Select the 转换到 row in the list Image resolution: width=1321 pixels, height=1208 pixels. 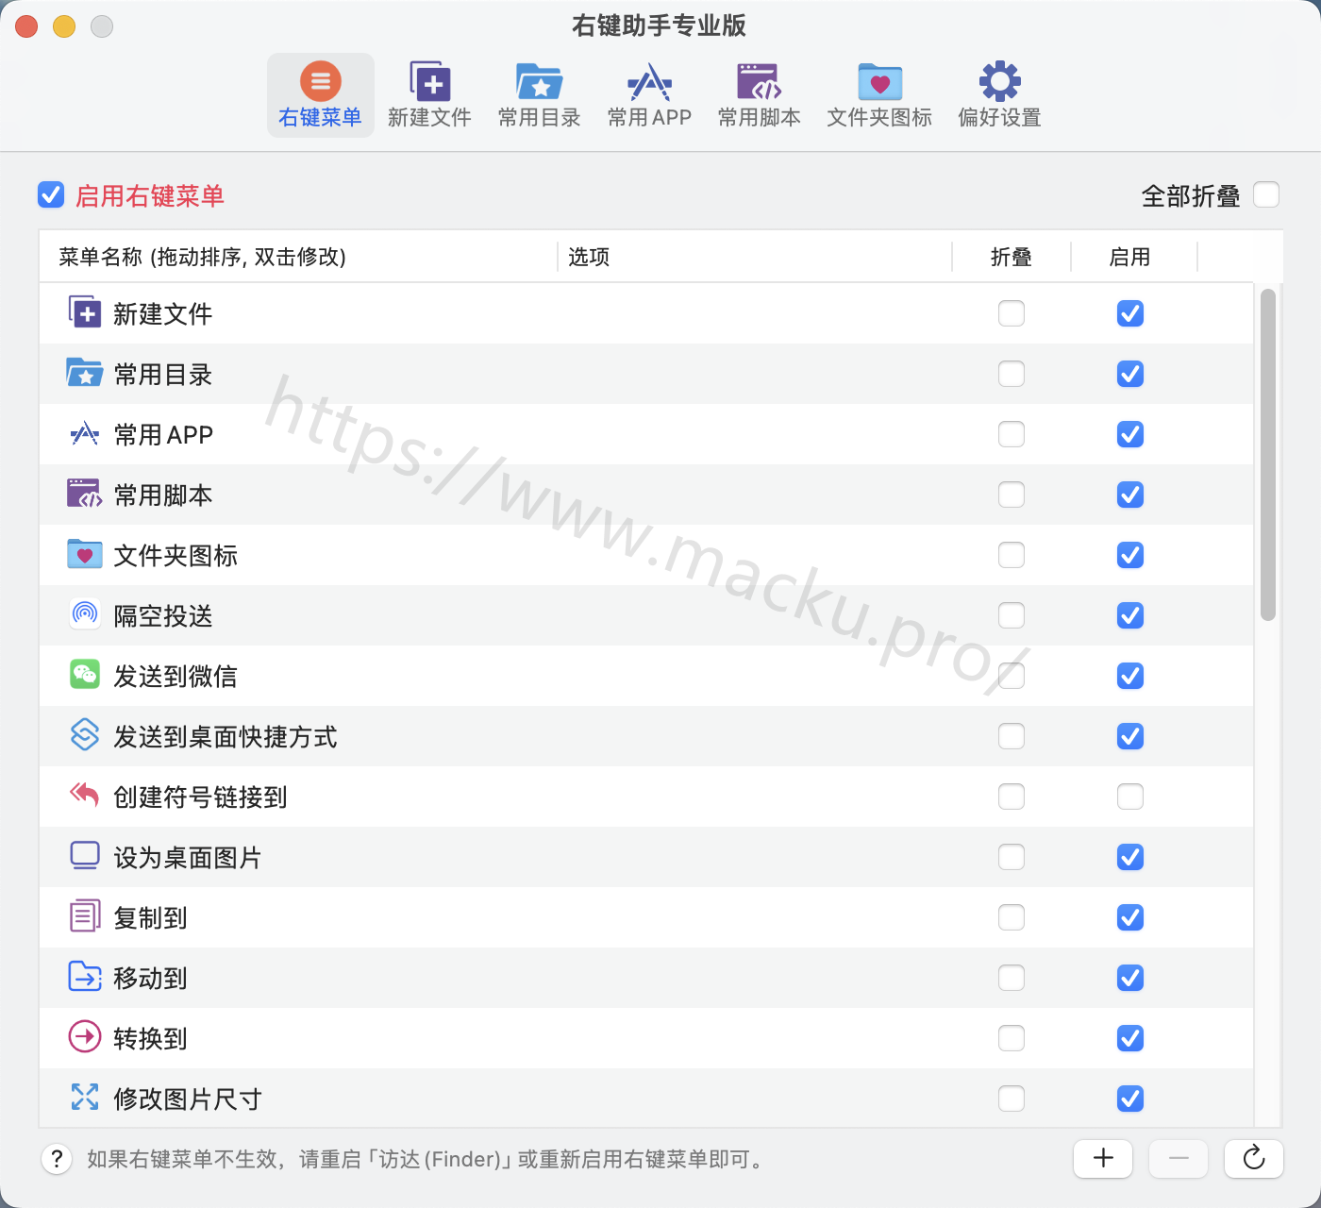tap(472, 1038)
